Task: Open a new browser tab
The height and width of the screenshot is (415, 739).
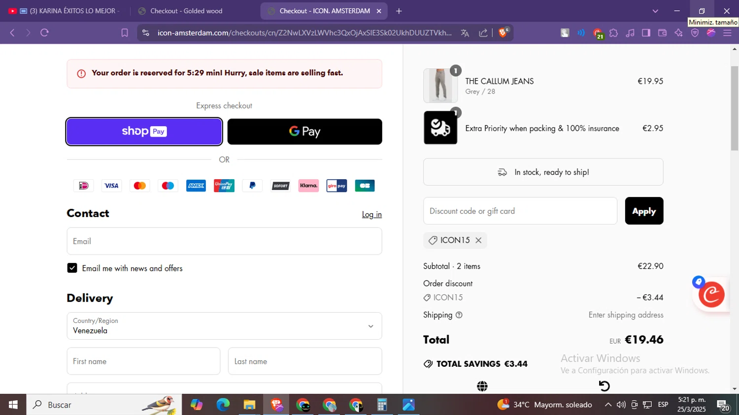Action: click(x=399, y=11)
